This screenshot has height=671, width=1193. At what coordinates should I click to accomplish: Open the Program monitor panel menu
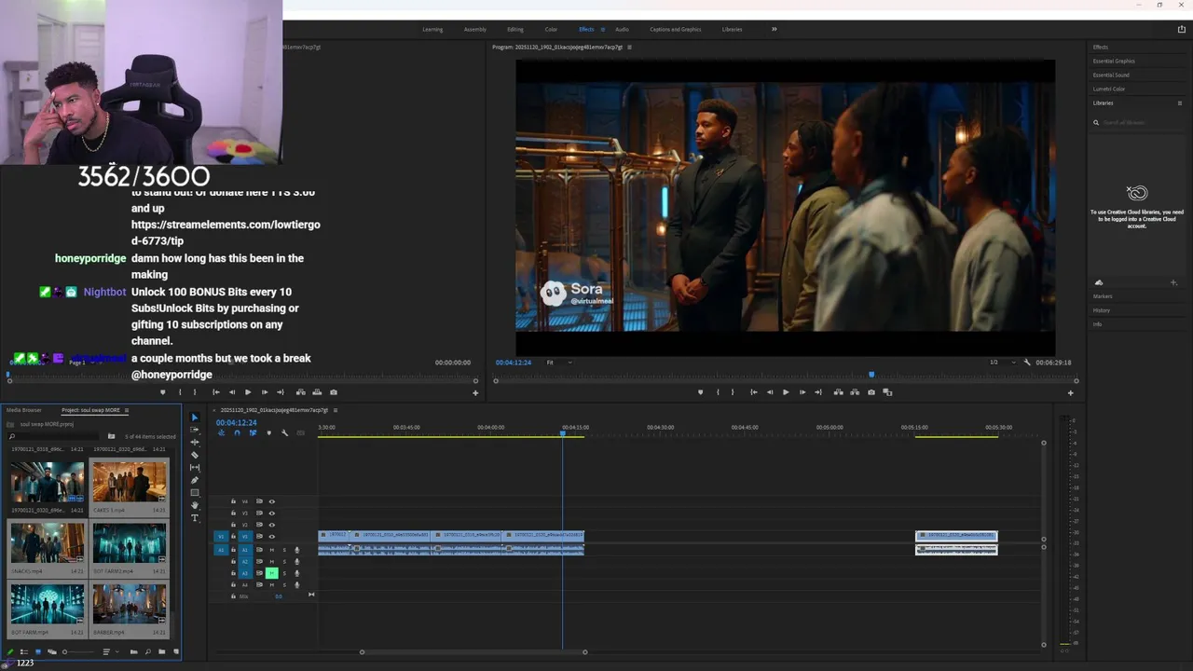(x=629, y=47)
